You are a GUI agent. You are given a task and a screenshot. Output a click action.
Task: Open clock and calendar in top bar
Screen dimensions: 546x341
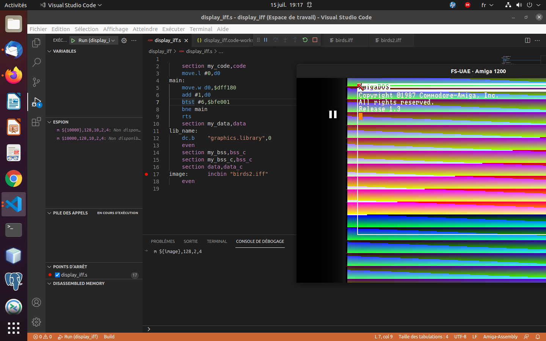coord(287,5)
